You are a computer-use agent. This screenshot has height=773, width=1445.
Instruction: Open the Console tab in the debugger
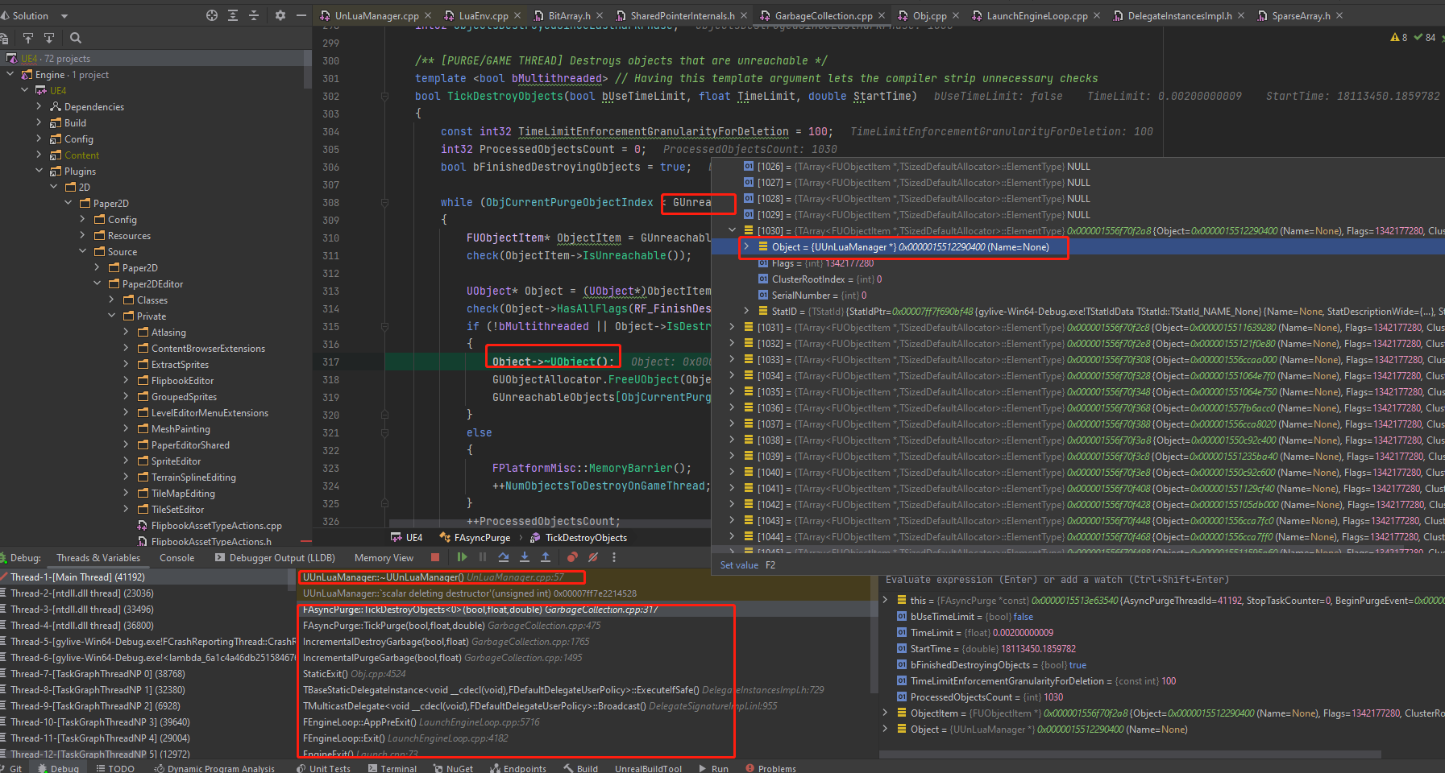tap(176, 557)
